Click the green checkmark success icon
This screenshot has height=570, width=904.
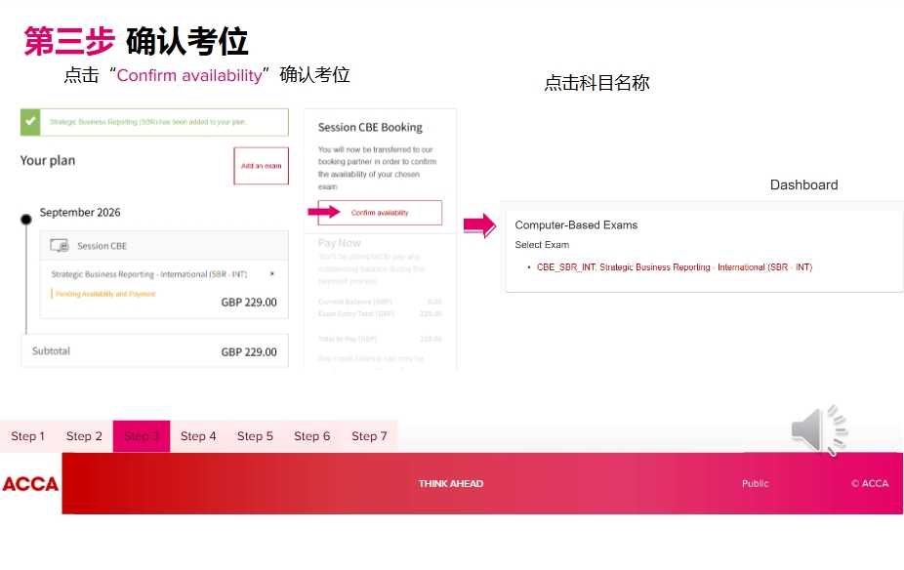pyautogui.click(x=30, y=122)
